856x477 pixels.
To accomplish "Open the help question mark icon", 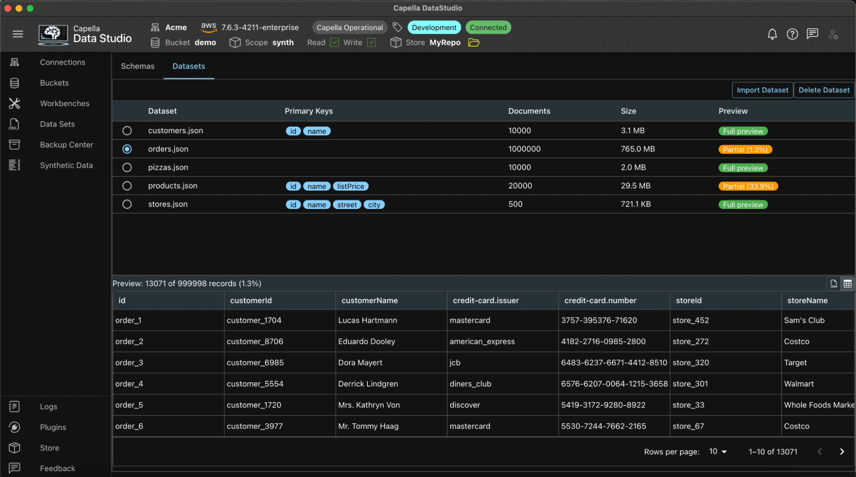I will tap(792, 34).
